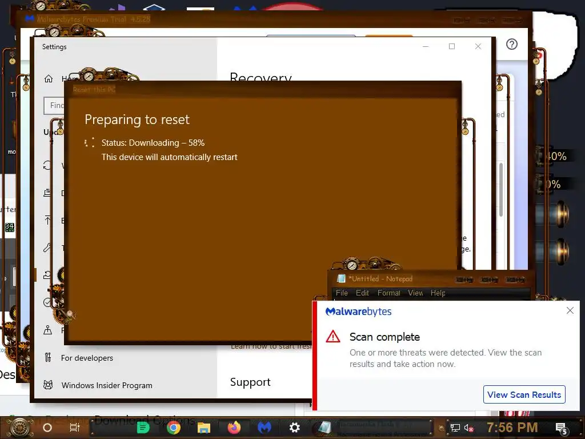Click the spinning progress indicator in reset dialog
585x439 pixels.
pyautogui.click(x=89, y=142)
